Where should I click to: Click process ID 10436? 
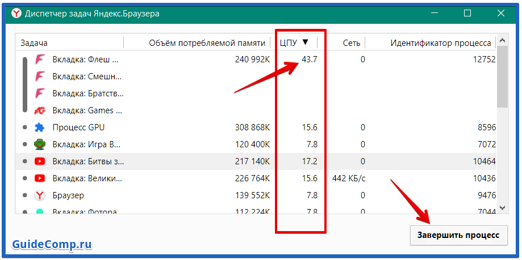[x=485, y=178]
